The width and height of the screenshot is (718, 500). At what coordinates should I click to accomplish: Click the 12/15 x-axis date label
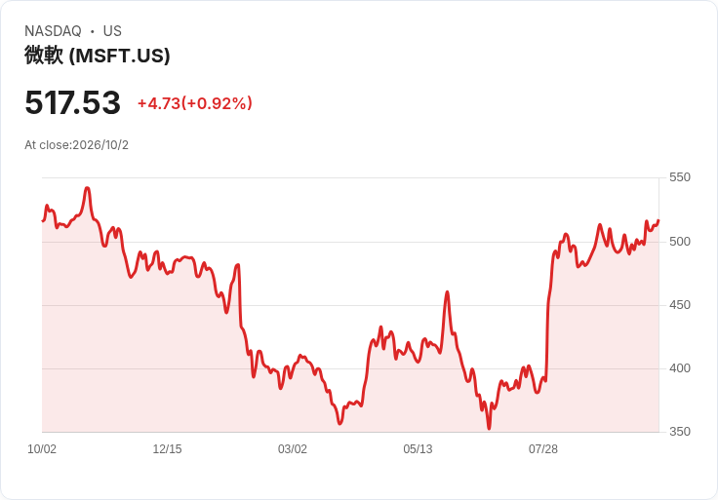coord(167,449)
